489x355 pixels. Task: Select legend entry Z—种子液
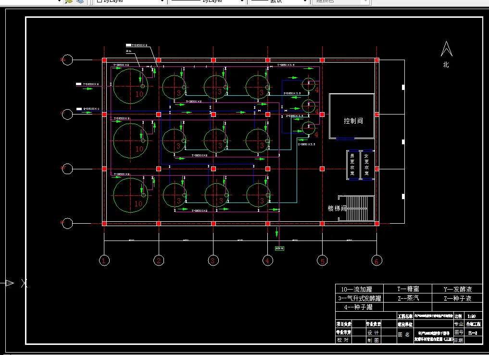(457, 298)
